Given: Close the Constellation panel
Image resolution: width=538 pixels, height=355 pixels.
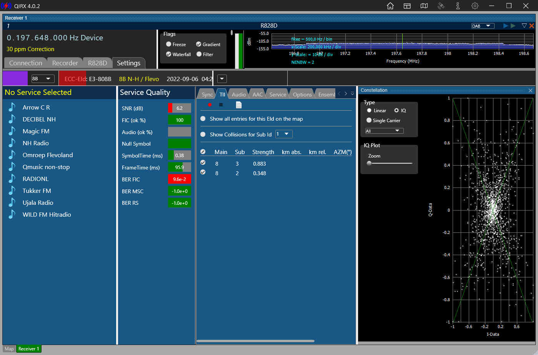Looking at the screenshot, I should pos(530,90).
